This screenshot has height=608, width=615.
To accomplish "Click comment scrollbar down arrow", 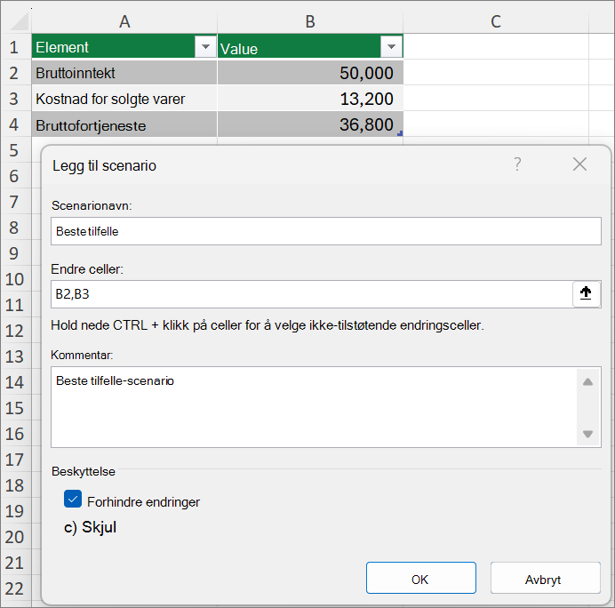I will [587, 434].
